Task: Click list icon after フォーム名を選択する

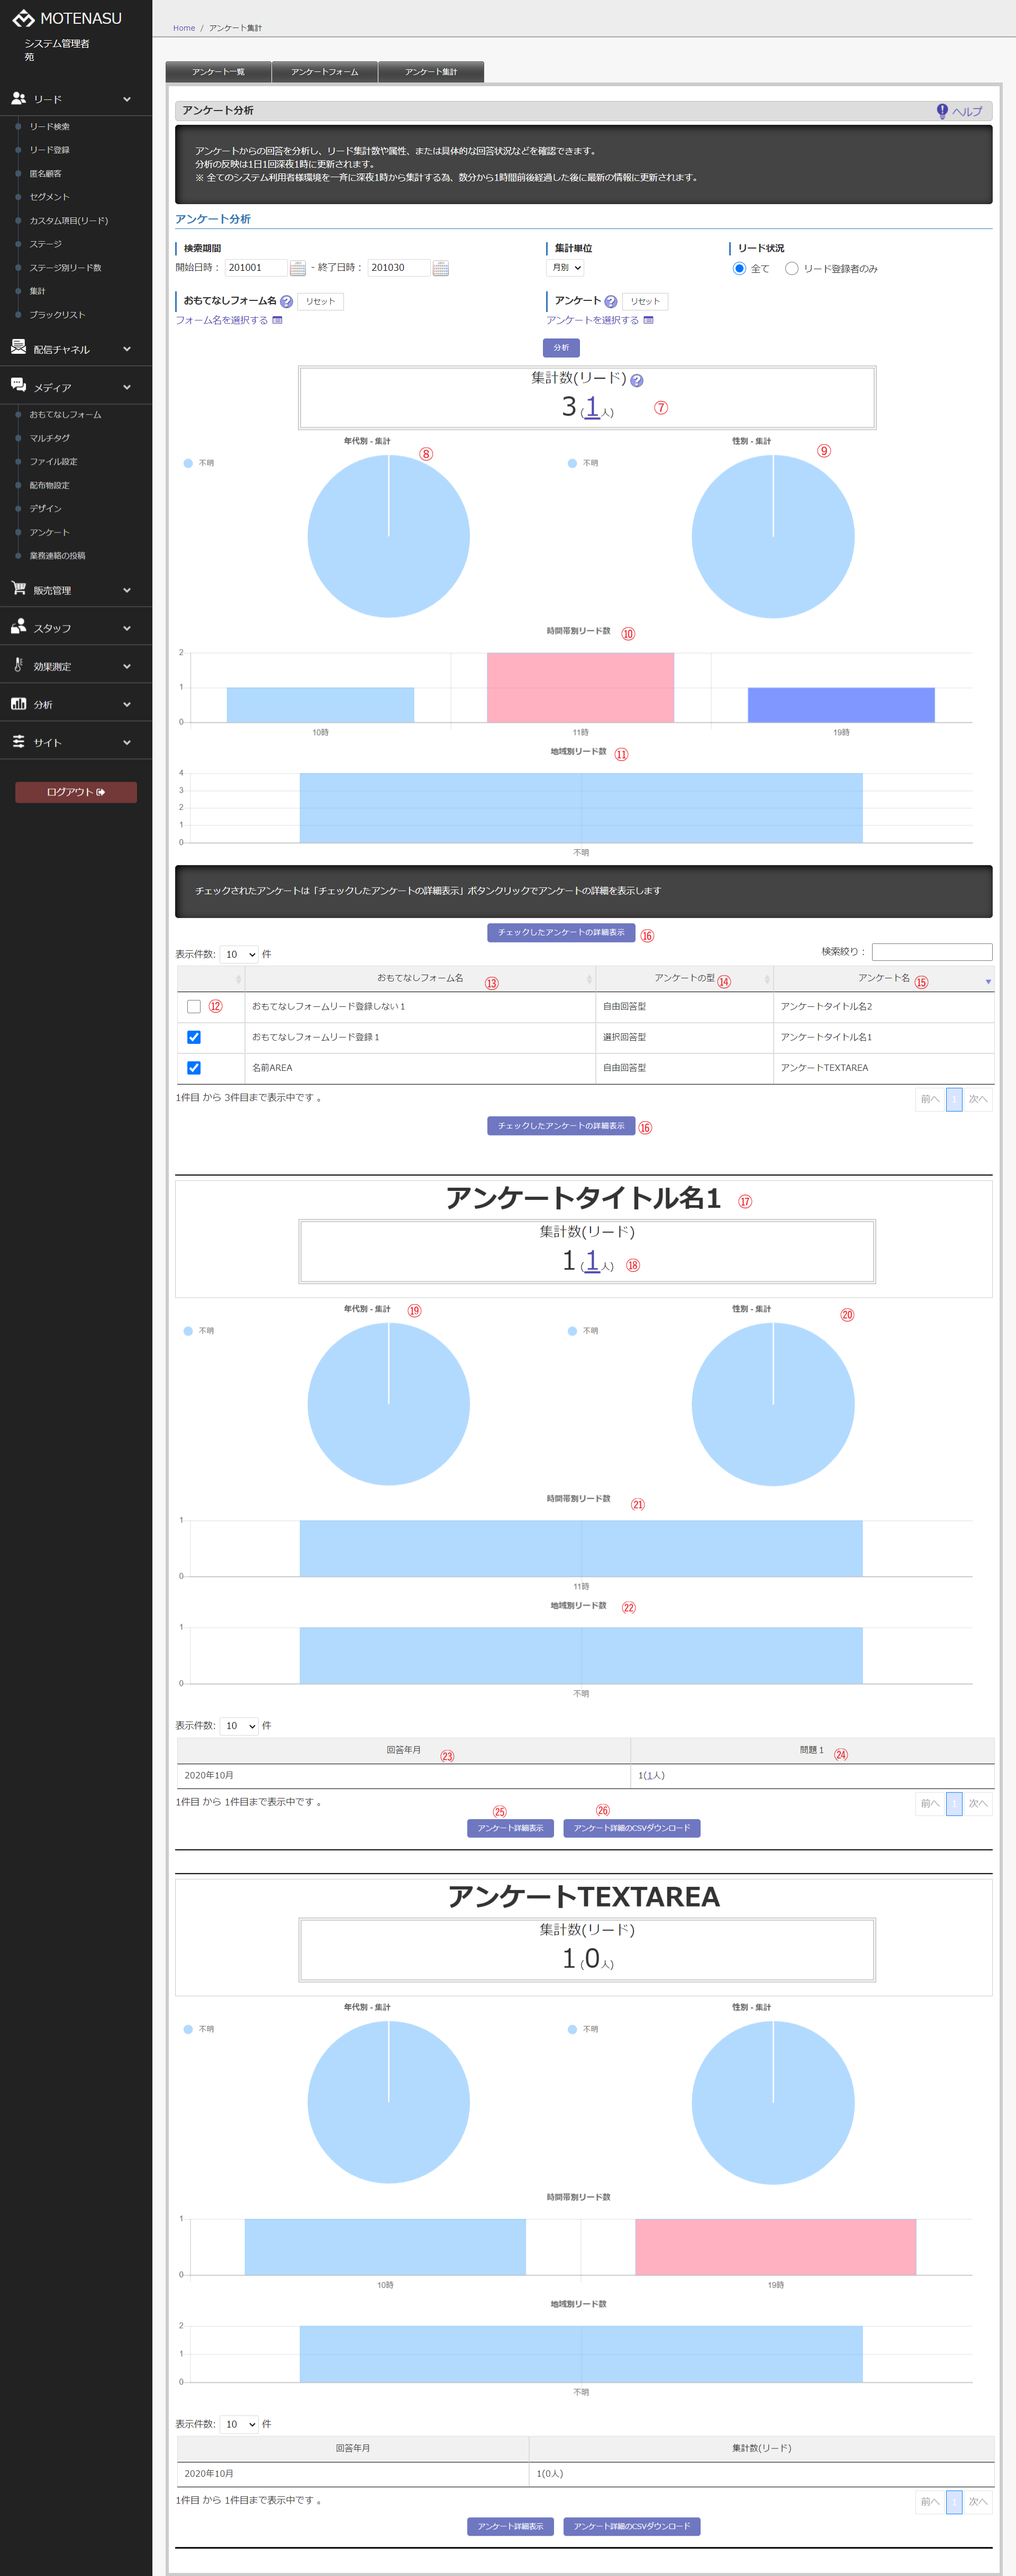Action: click(x=277, y=320)
